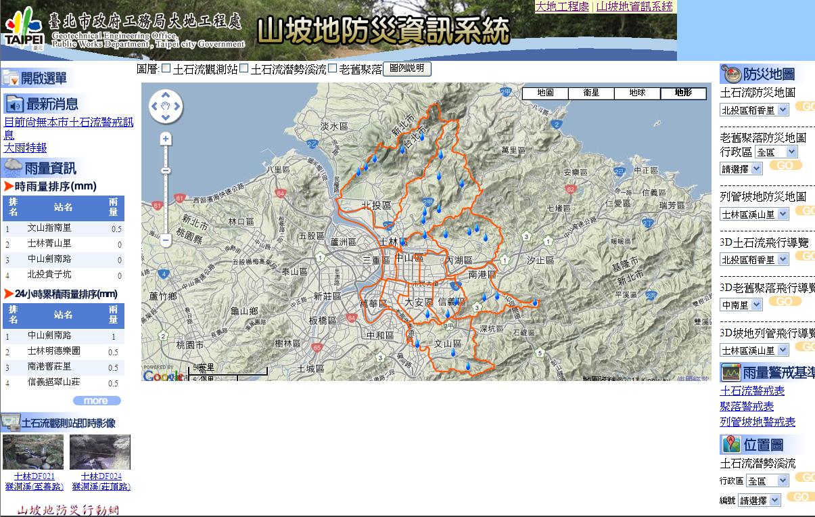
Task: Toggle the 土石流潛勢溪流 layer checkbox
Action: coord(244,68)
